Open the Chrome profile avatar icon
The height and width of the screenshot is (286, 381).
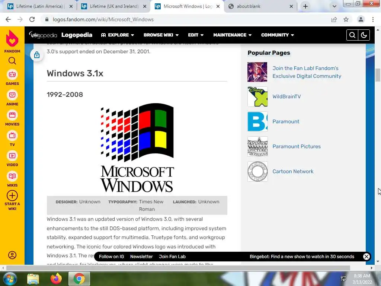pyautogui.click(x=361, y=19)
